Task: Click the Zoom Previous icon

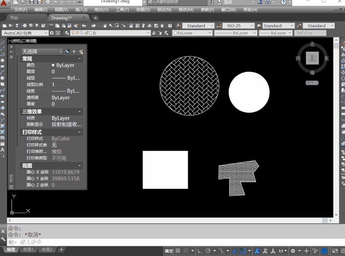Action: 123,26
